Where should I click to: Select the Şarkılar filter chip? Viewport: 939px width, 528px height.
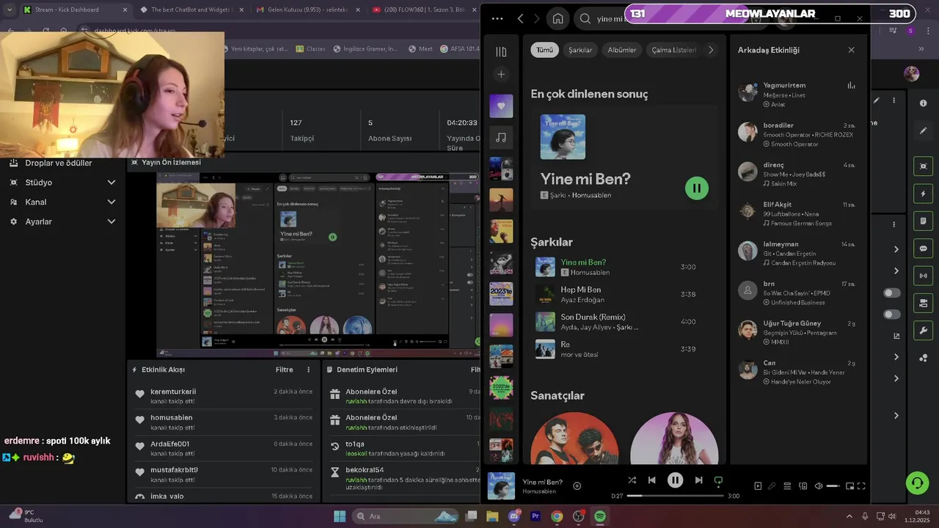point(580,50)
